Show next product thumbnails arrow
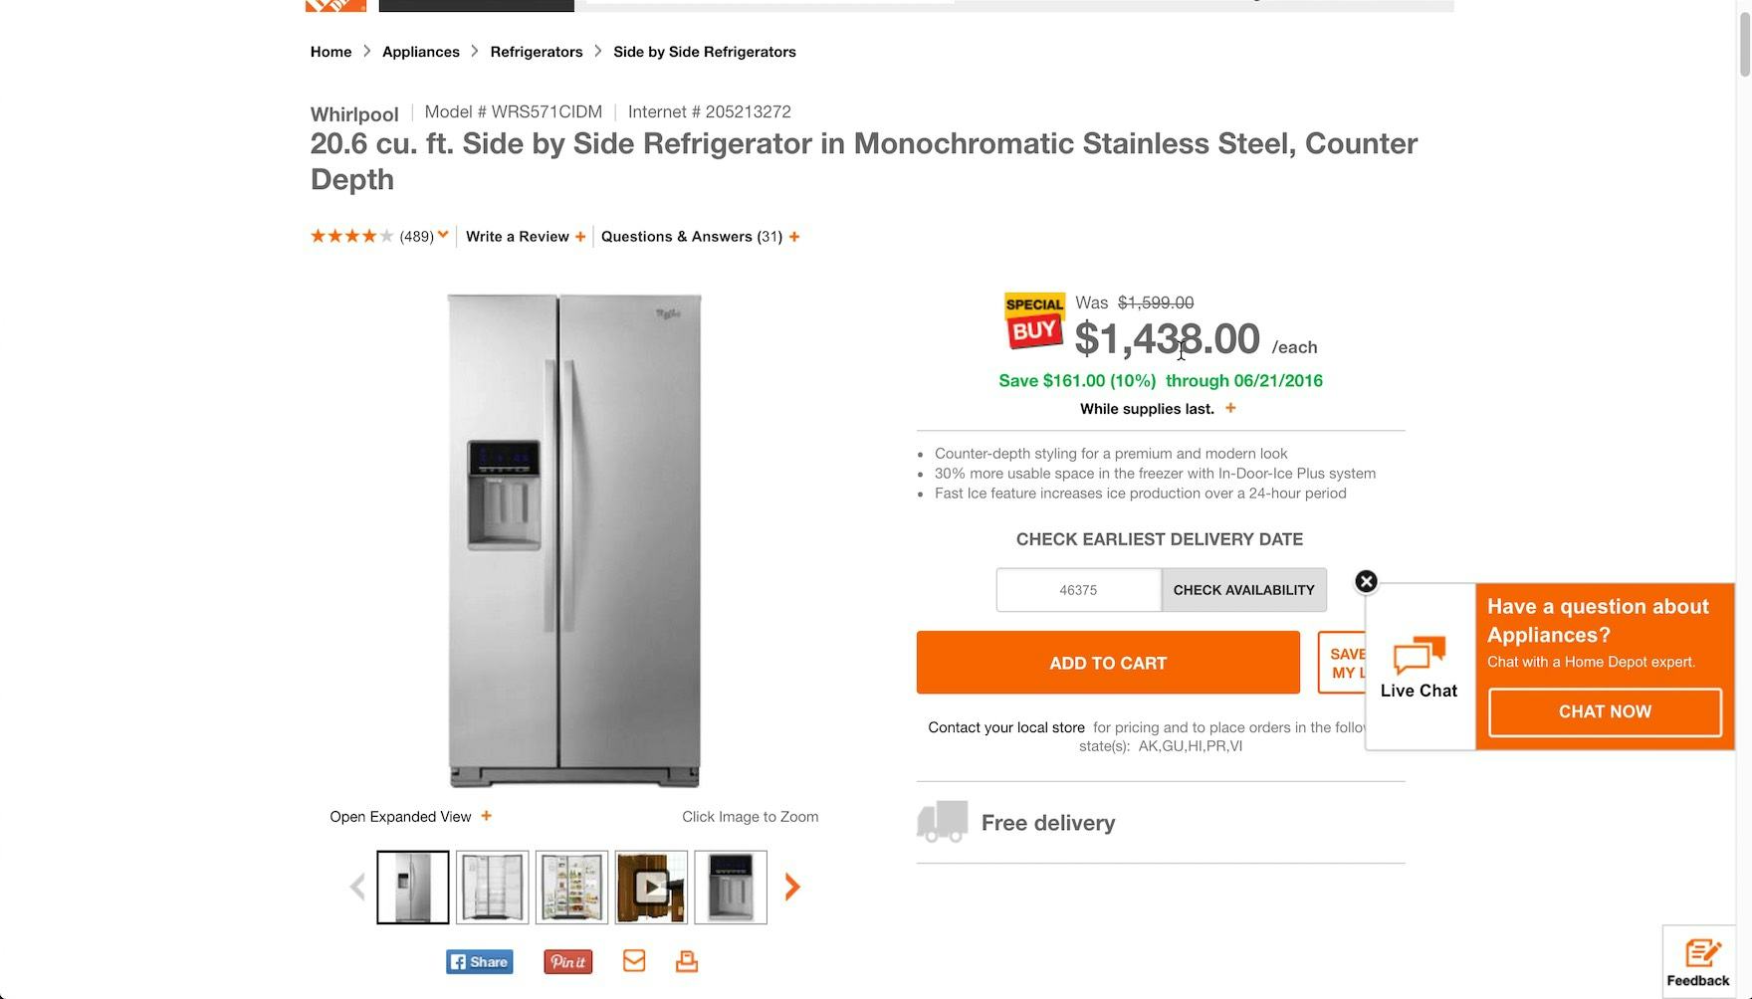The image size is (1752, 999). pos(792,887)
